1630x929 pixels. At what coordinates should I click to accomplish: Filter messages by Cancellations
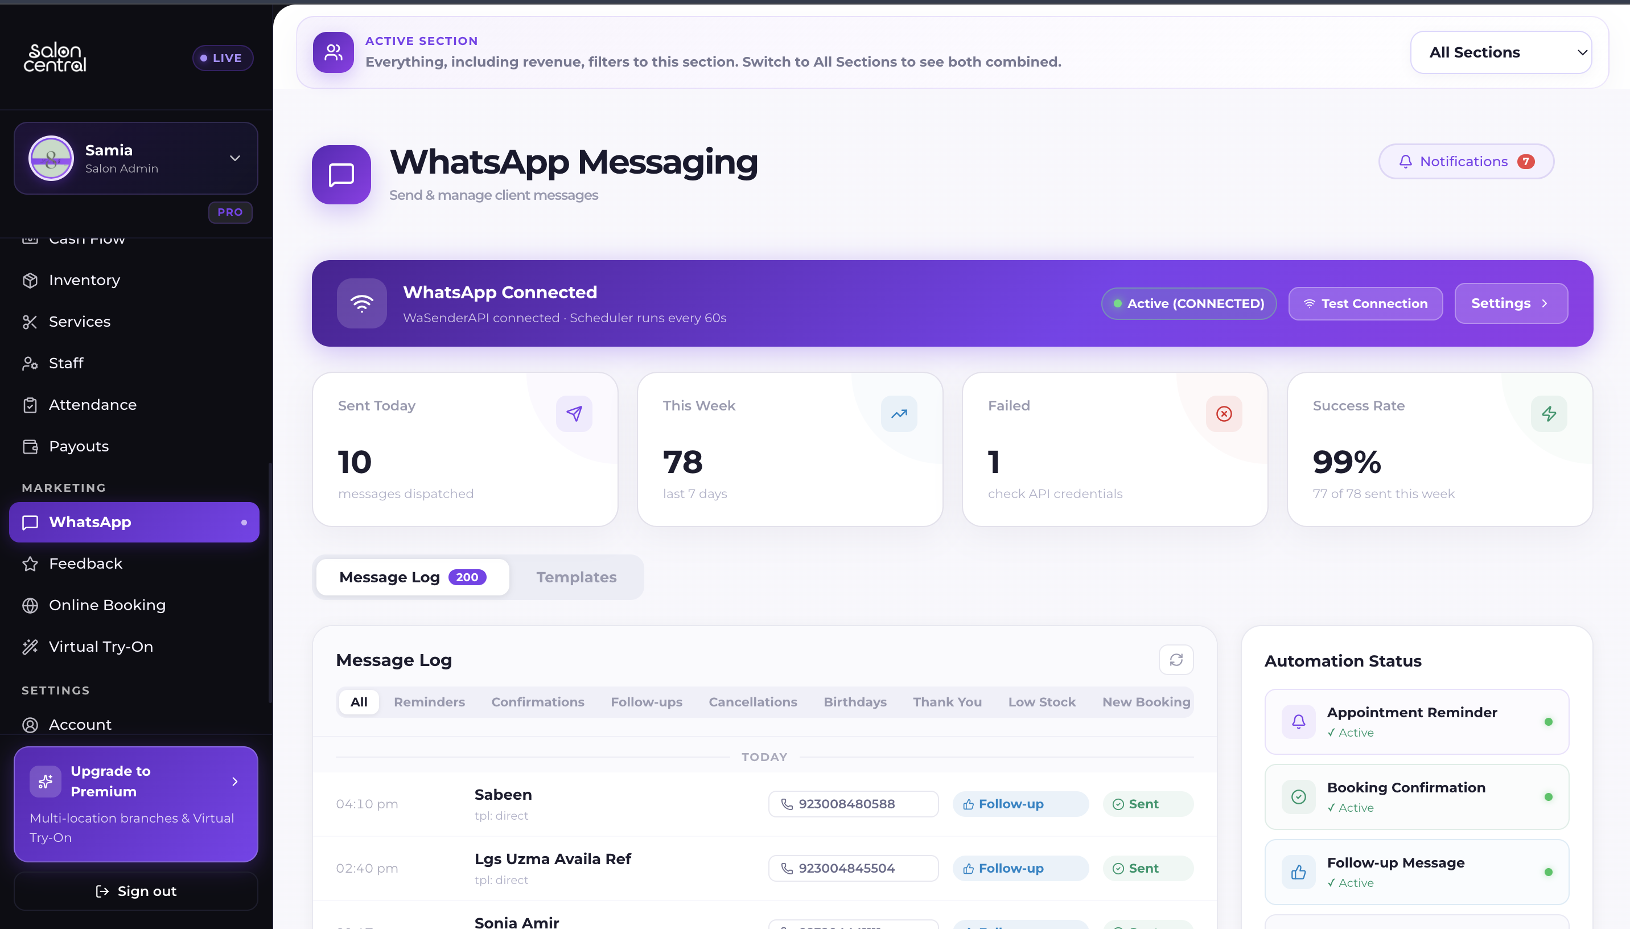click(752, 702)
